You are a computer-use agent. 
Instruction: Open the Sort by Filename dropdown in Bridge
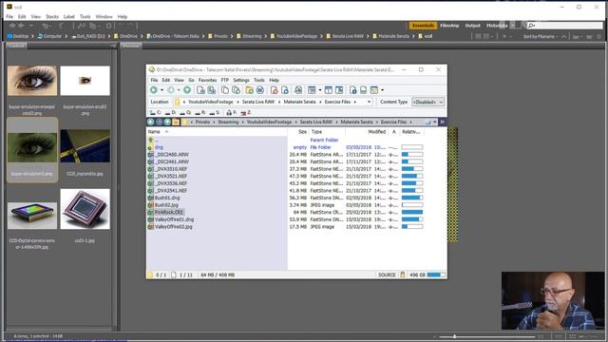pos(541,36)
